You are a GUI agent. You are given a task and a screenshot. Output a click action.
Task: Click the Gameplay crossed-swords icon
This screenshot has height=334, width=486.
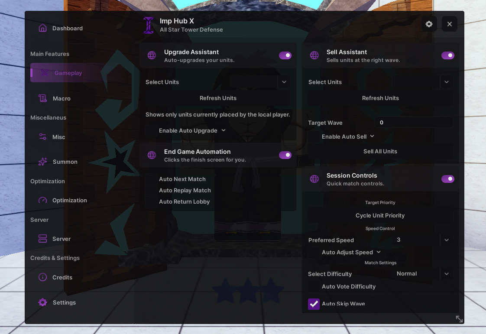tap(45, 73)
